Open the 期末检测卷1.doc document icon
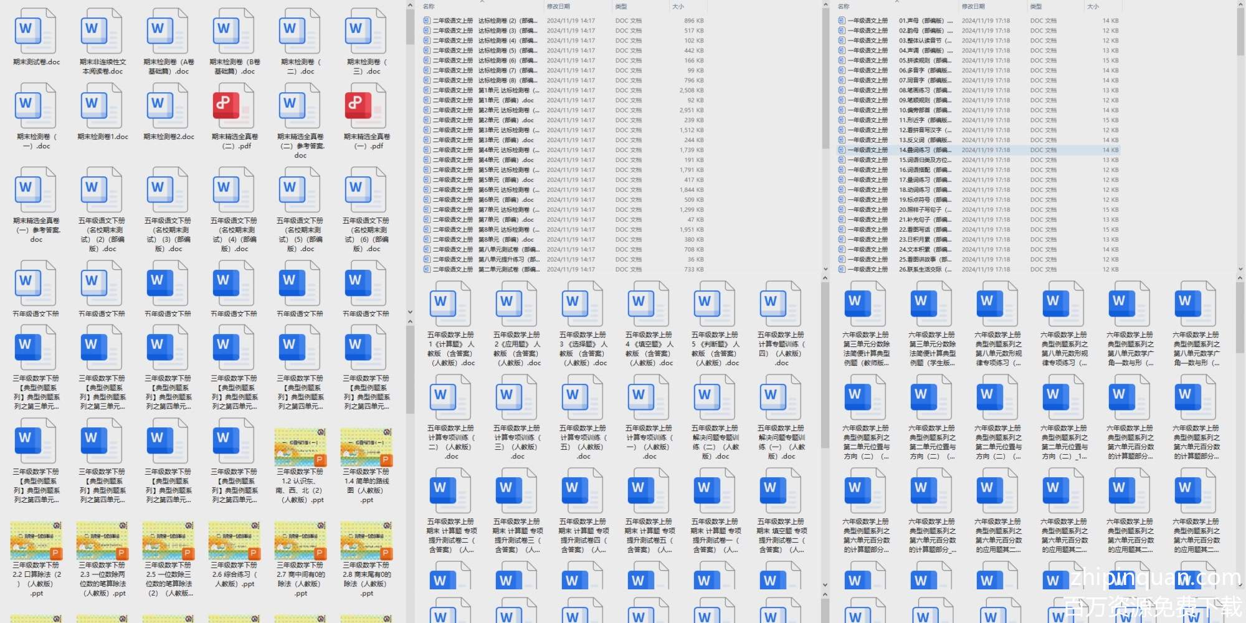The height and width of the screenshot is (623, 1246). pyautogui.click(x=102, y=107)
